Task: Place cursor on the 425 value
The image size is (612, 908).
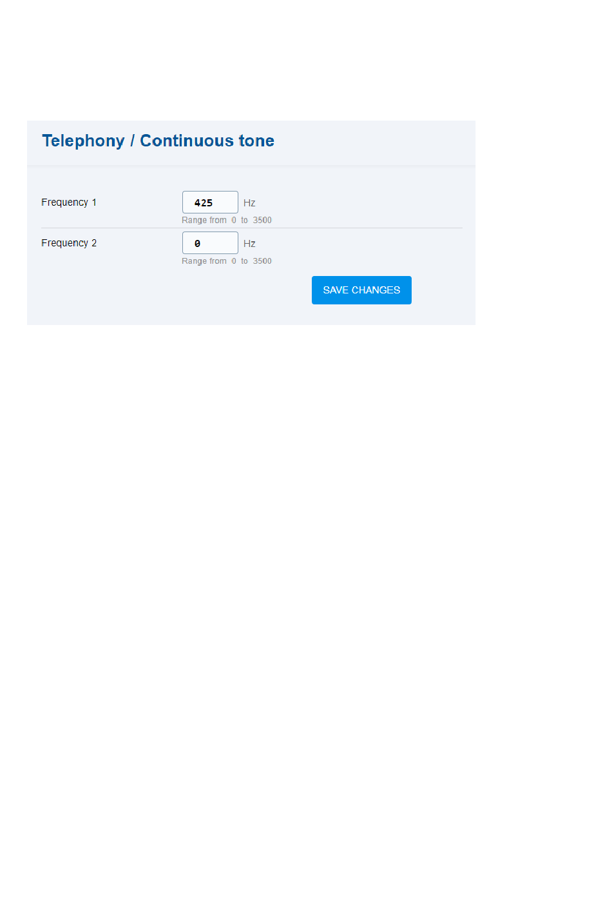Action: [204, 202]
